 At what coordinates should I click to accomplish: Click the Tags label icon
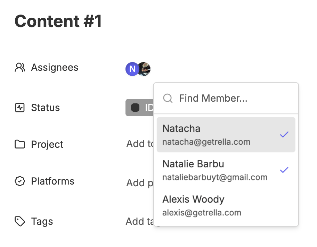(x=20, y=221)
